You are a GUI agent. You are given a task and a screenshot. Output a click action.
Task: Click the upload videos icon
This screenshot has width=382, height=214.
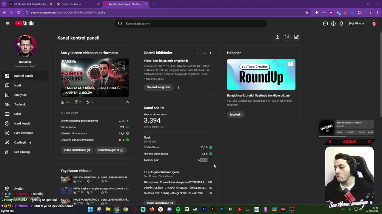(277, 37)
